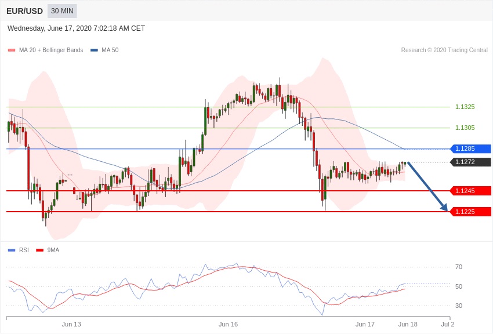Click the Jul 2 date axis label

[x=448, y=324]
